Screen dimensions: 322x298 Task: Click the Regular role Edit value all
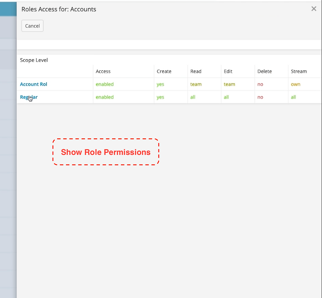tap(226, 97)
